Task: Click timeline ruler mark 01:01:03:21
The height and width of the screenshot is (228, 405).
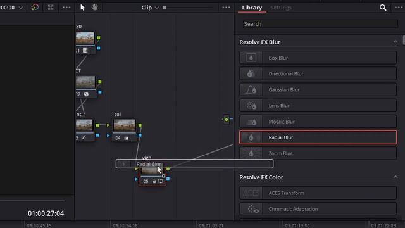Action: [211, 225]
